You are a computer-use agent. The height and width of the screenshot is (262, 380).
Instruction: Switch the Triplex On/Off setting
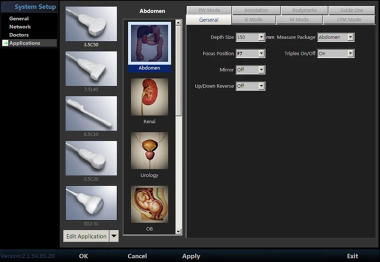(336, 54)
